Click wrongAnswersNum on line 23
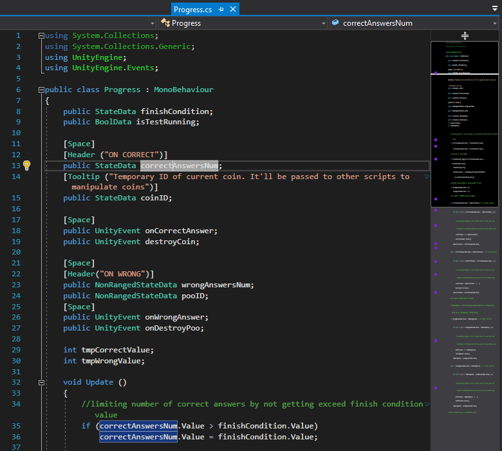The width and height of the screenshot is (502, 451). click(x=216, y=285)
